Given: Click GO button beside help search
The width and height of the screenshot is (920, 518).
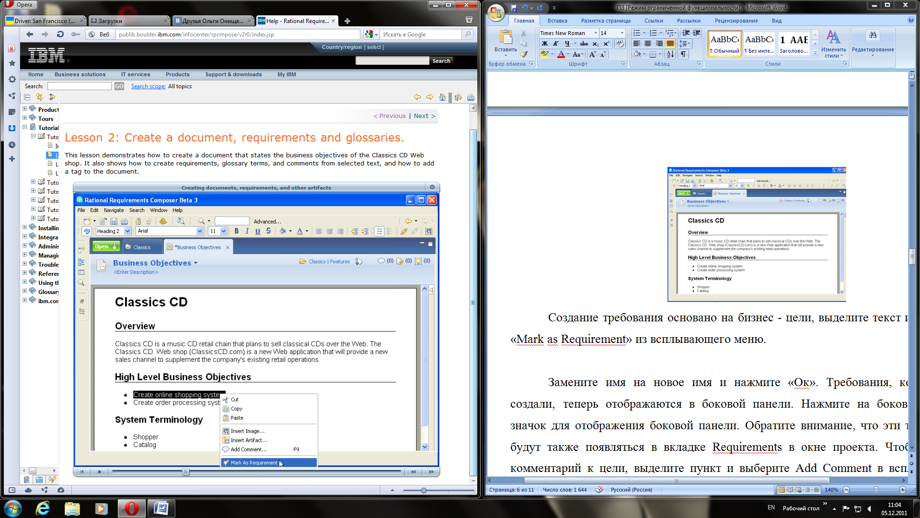Looking at the screenshot, I should pyautogui.click(x=119, y=86).
